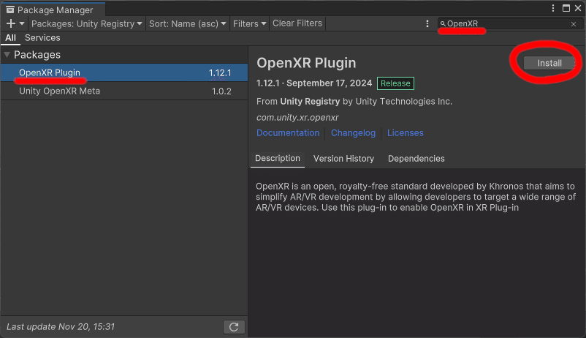Switch to the Description tab

click(278, 158)
